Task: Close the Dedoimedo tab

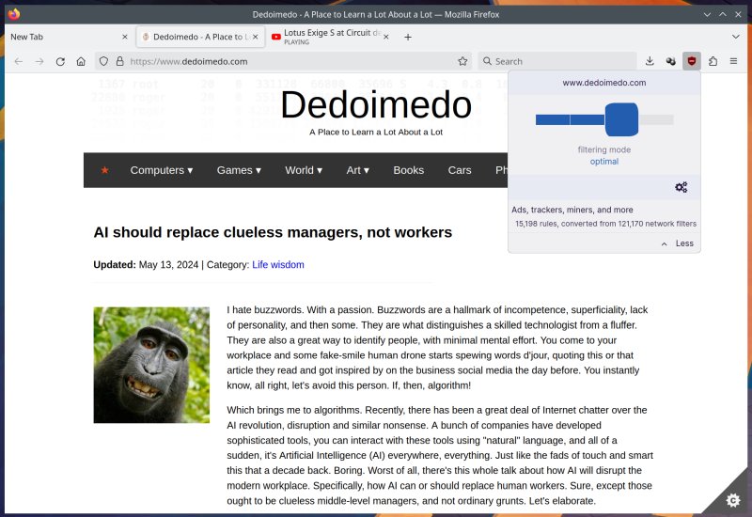Action: tap(255, 37)
